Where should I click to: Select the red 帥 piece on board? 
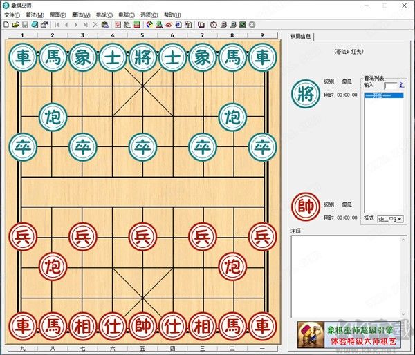tap(142, 325)
